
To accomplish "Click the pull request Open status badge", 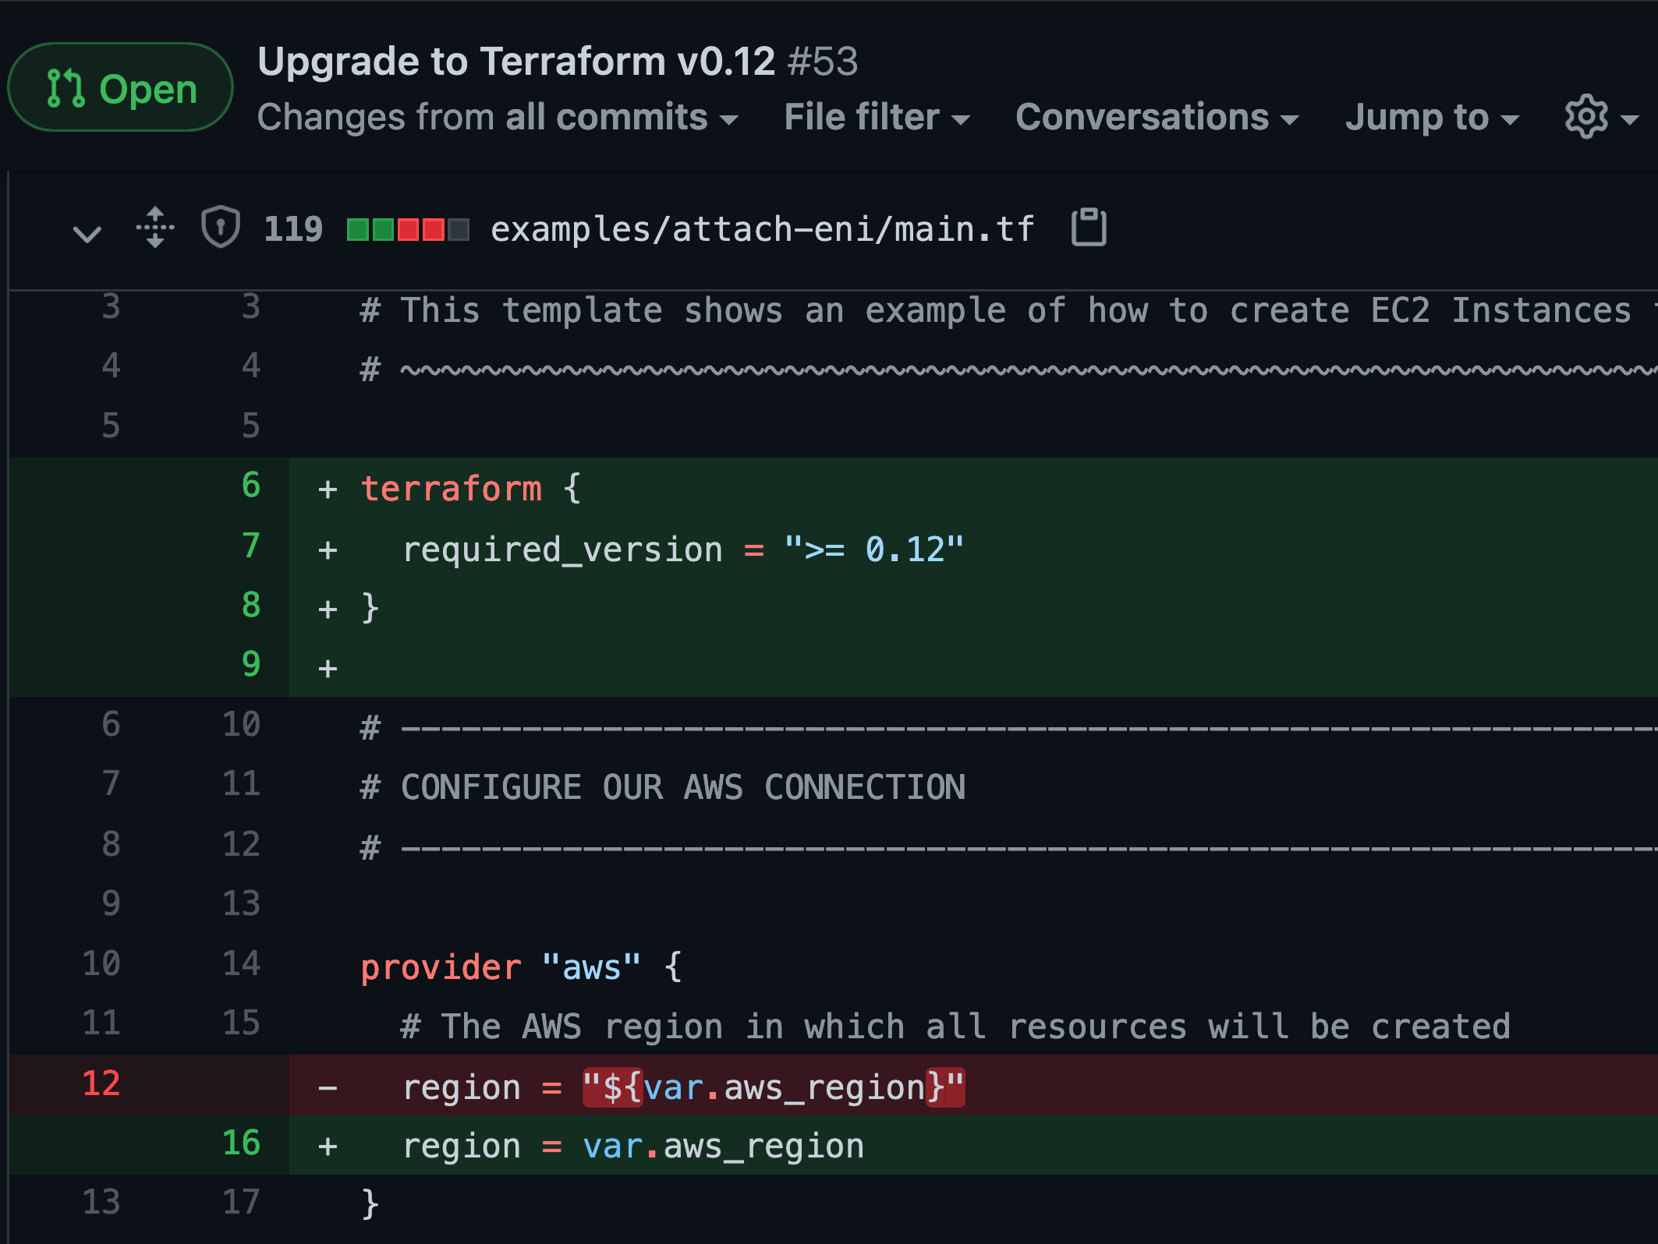I will 121,88.
